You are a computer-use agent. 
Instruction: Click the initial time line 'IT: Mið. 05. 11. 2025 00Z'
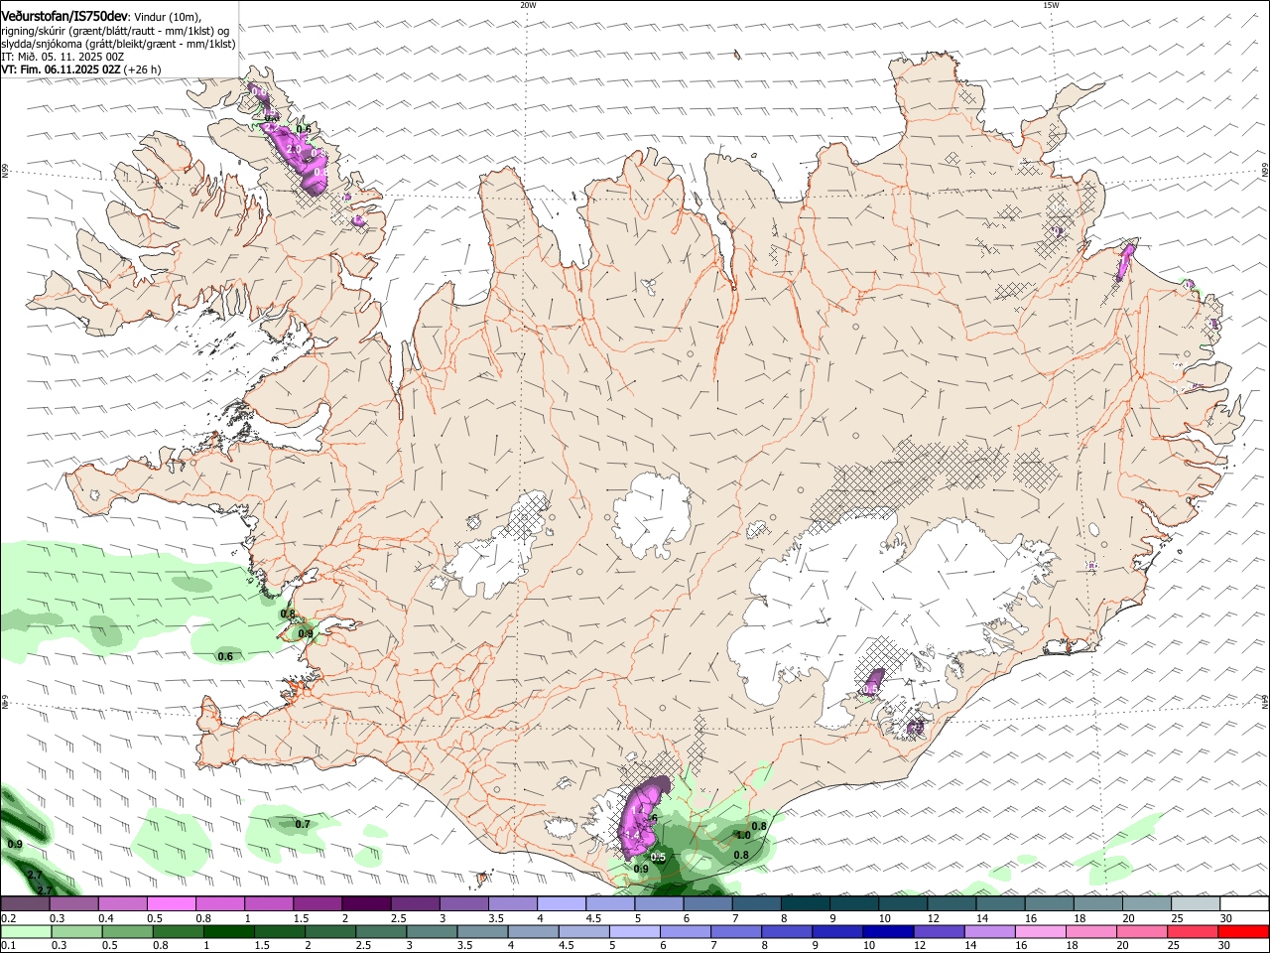[x=63, y=57]
